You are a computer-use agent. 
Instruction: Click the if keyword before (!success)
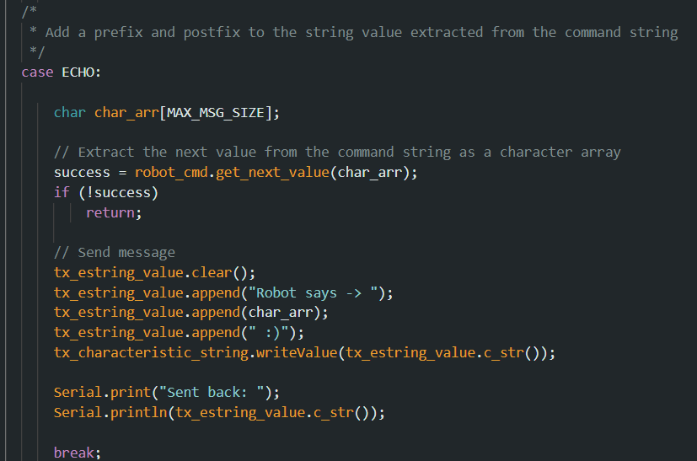click(62, 192)
